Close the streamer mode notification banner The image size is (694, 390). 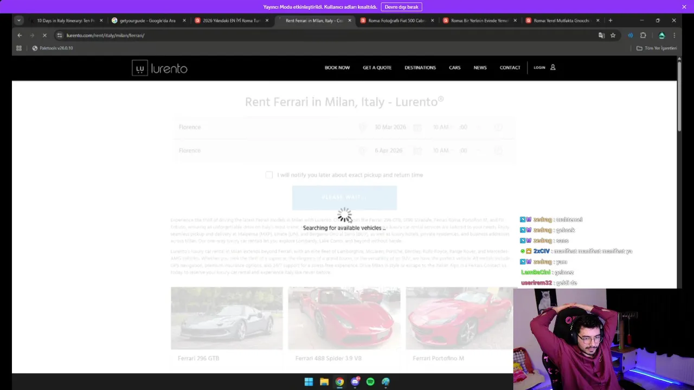tap(684, 6)
